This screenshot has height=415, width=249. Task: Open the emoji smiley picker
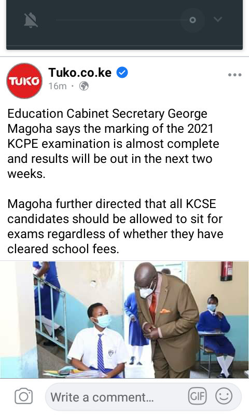(224, 396)
